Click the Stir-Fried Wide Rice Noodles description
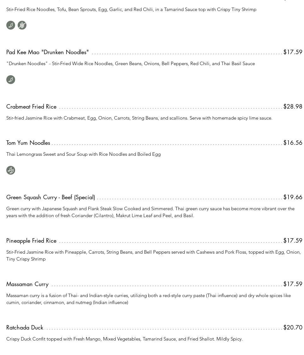 coord(130,64)
